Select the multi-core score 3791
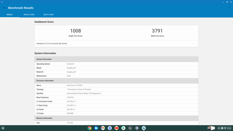The width and height of the screenshot is (233, 131). (157, 31)
